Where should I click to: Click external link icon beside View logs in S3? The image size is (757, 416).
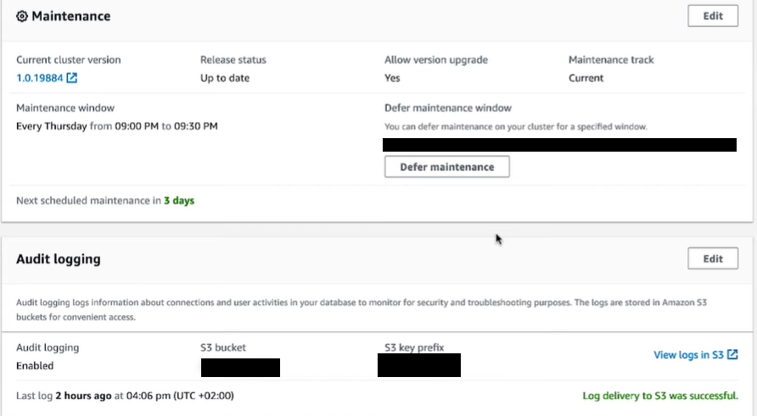pyautogui.click(x=732, y=355)
